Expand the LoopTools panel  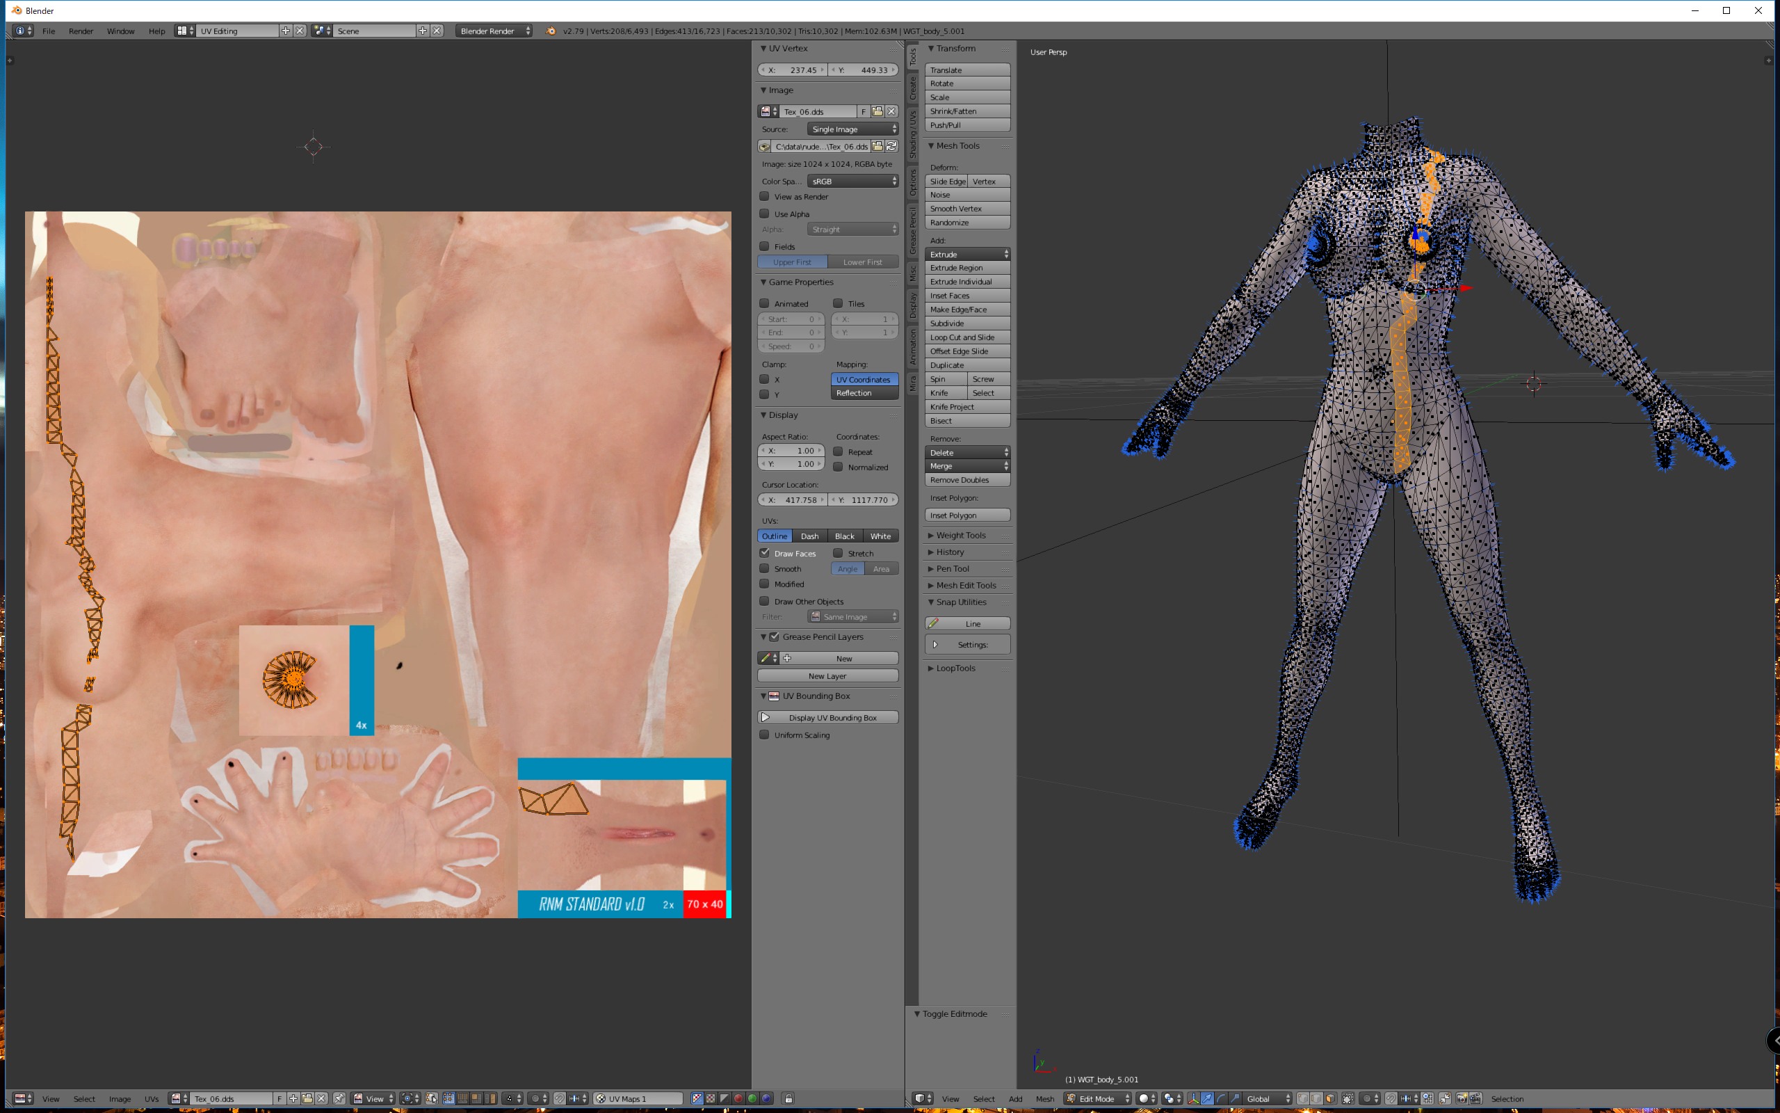955,668
